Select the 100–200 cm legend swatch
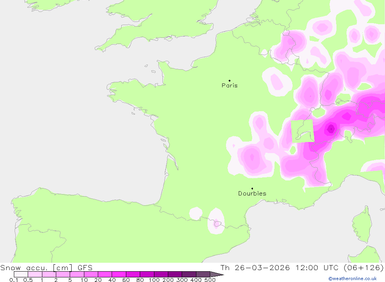The height and width of the screenshot is (282, 385). [161, 274]
